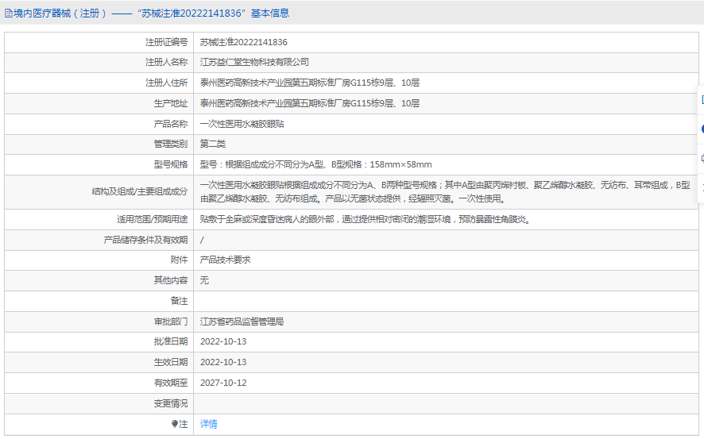
Task: Click the 批准日期 label
Action: click(171, 341)
